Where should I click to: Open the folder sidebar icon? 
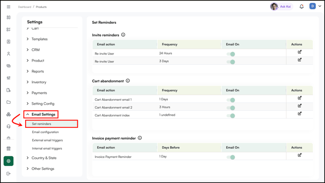click(9, 102)
